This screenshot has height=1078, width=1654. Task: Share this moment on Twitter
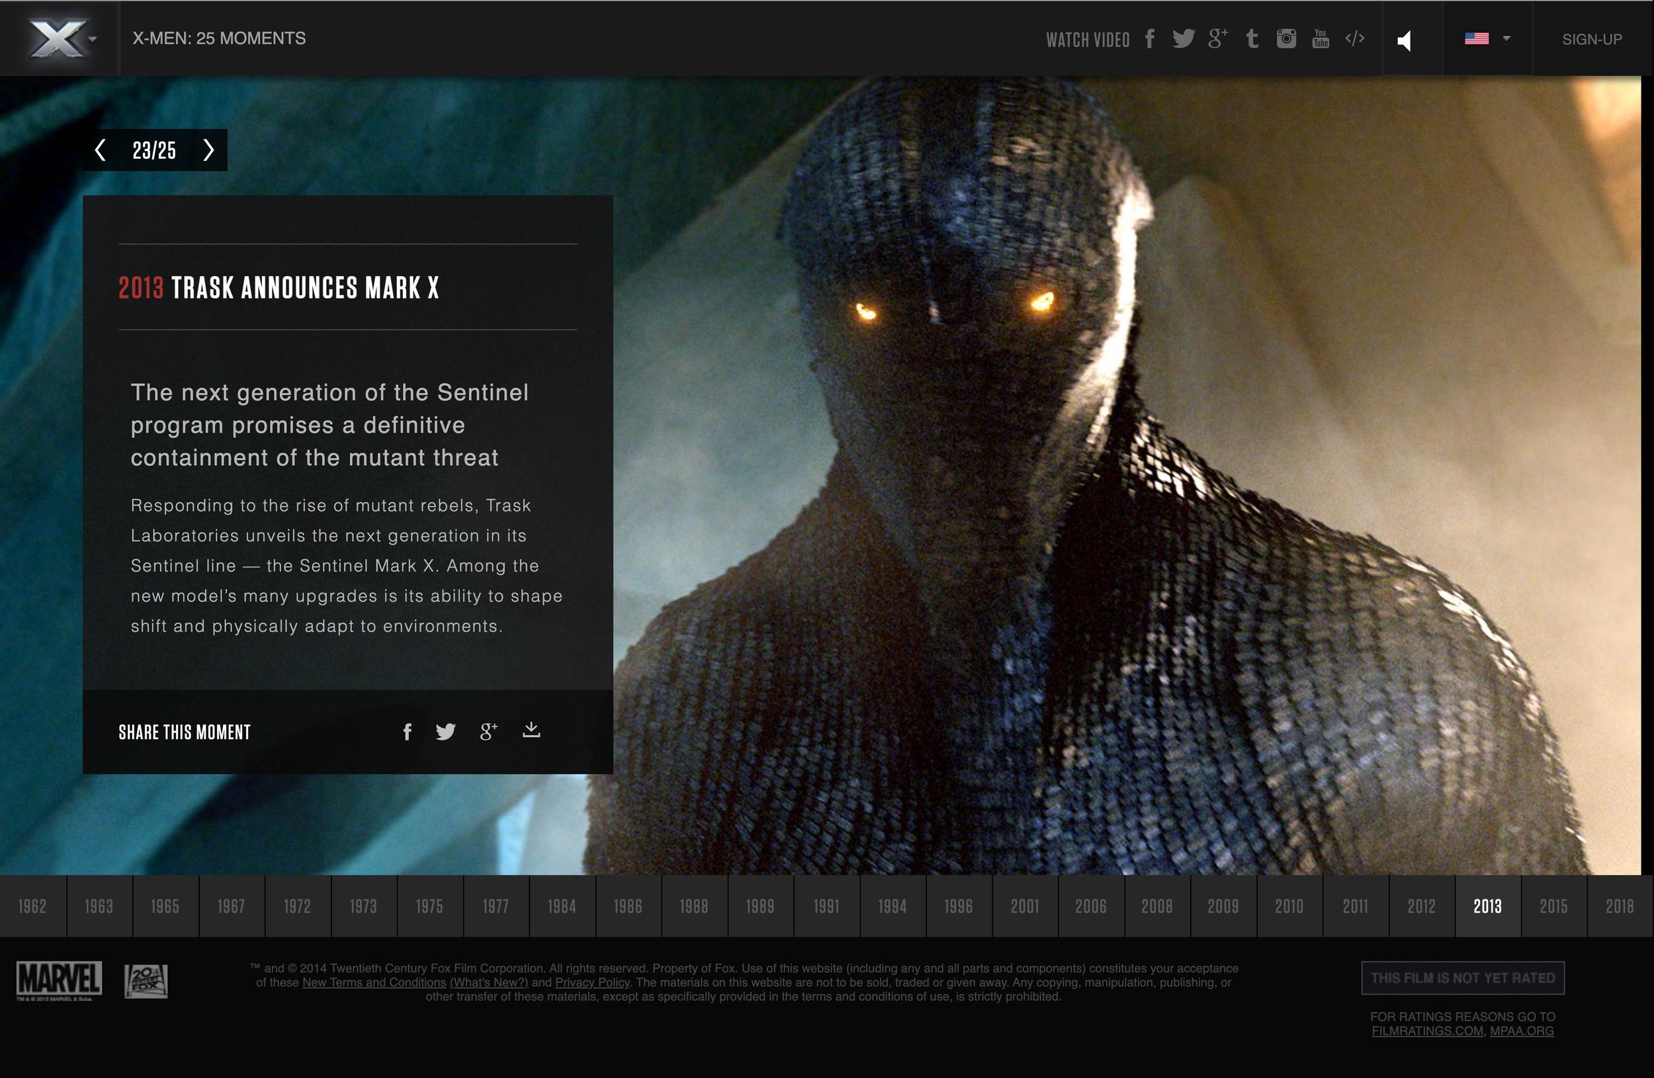point(445,731)
